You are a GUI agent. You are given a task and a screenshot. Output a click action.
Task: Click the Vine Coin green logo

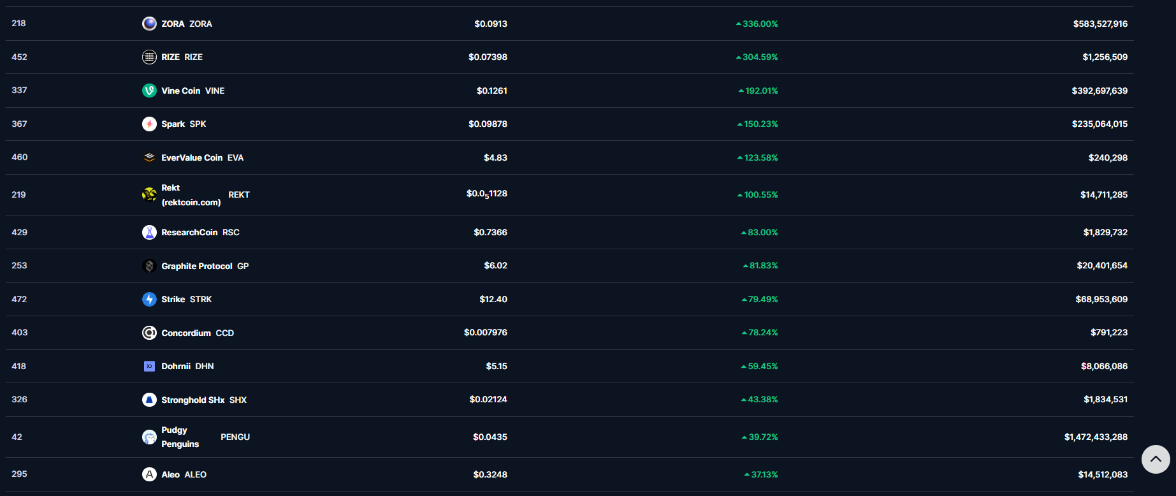(x=149, y=91)
